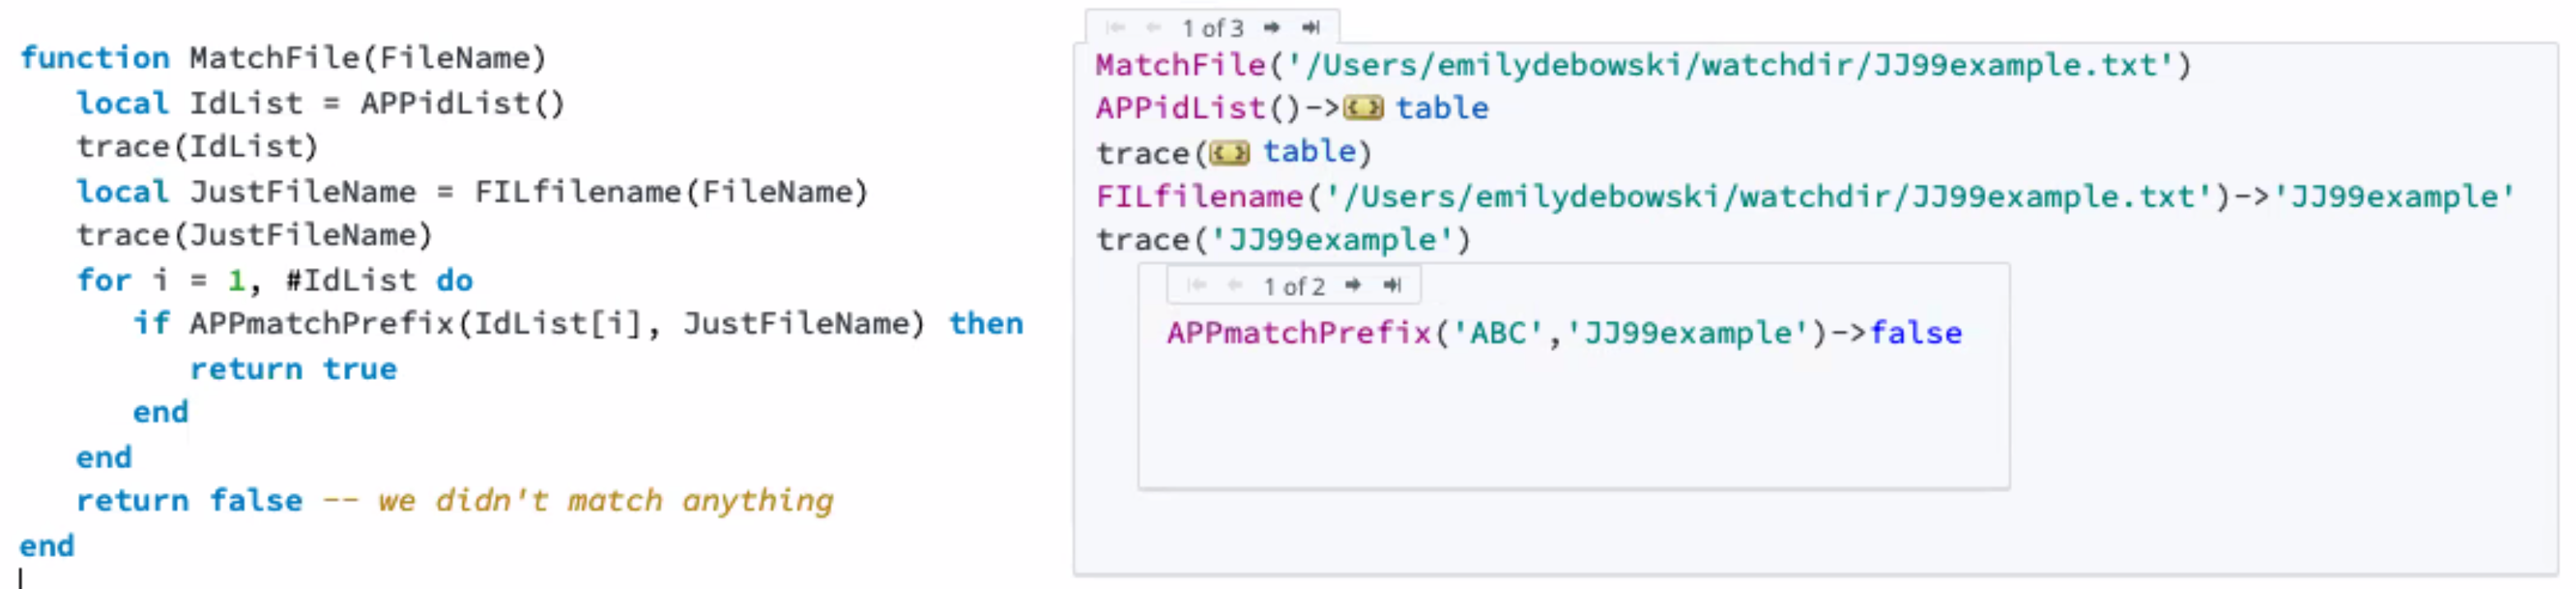The image size is (2576, 589).
Task: Jump to last loop iteration, 1 of 2
Action: tap(1392, 285)
